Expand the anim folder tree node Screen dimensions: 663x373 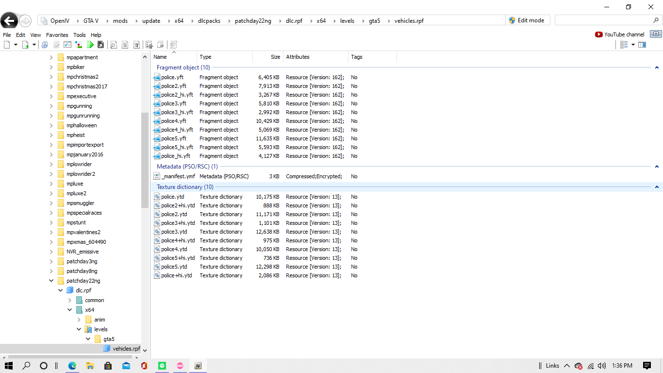pos(79,320)
